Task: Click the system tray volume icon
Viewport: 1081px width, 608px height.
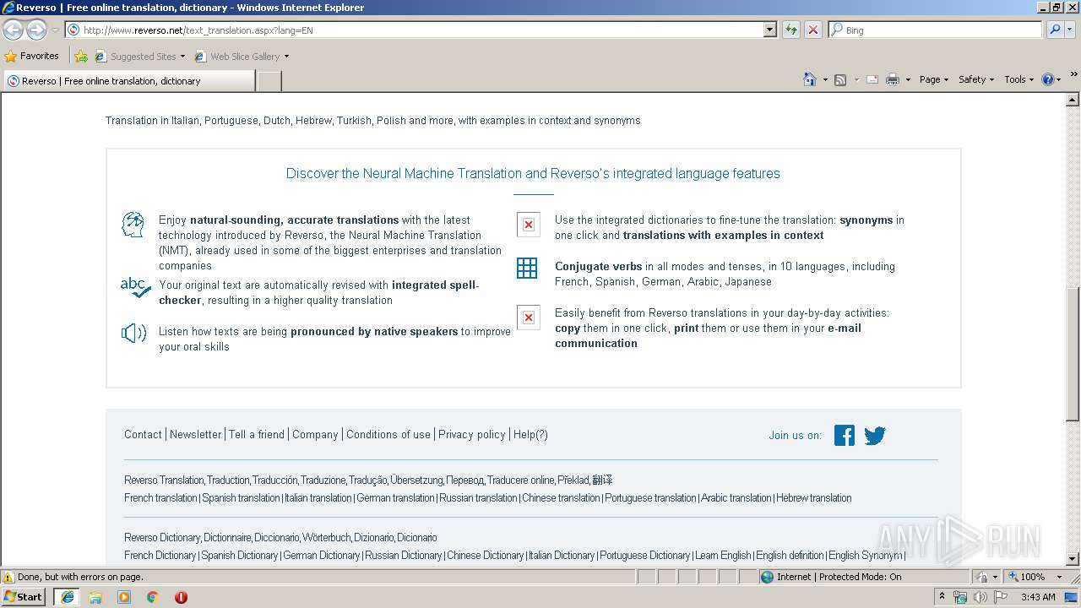Action: (980, 597)
